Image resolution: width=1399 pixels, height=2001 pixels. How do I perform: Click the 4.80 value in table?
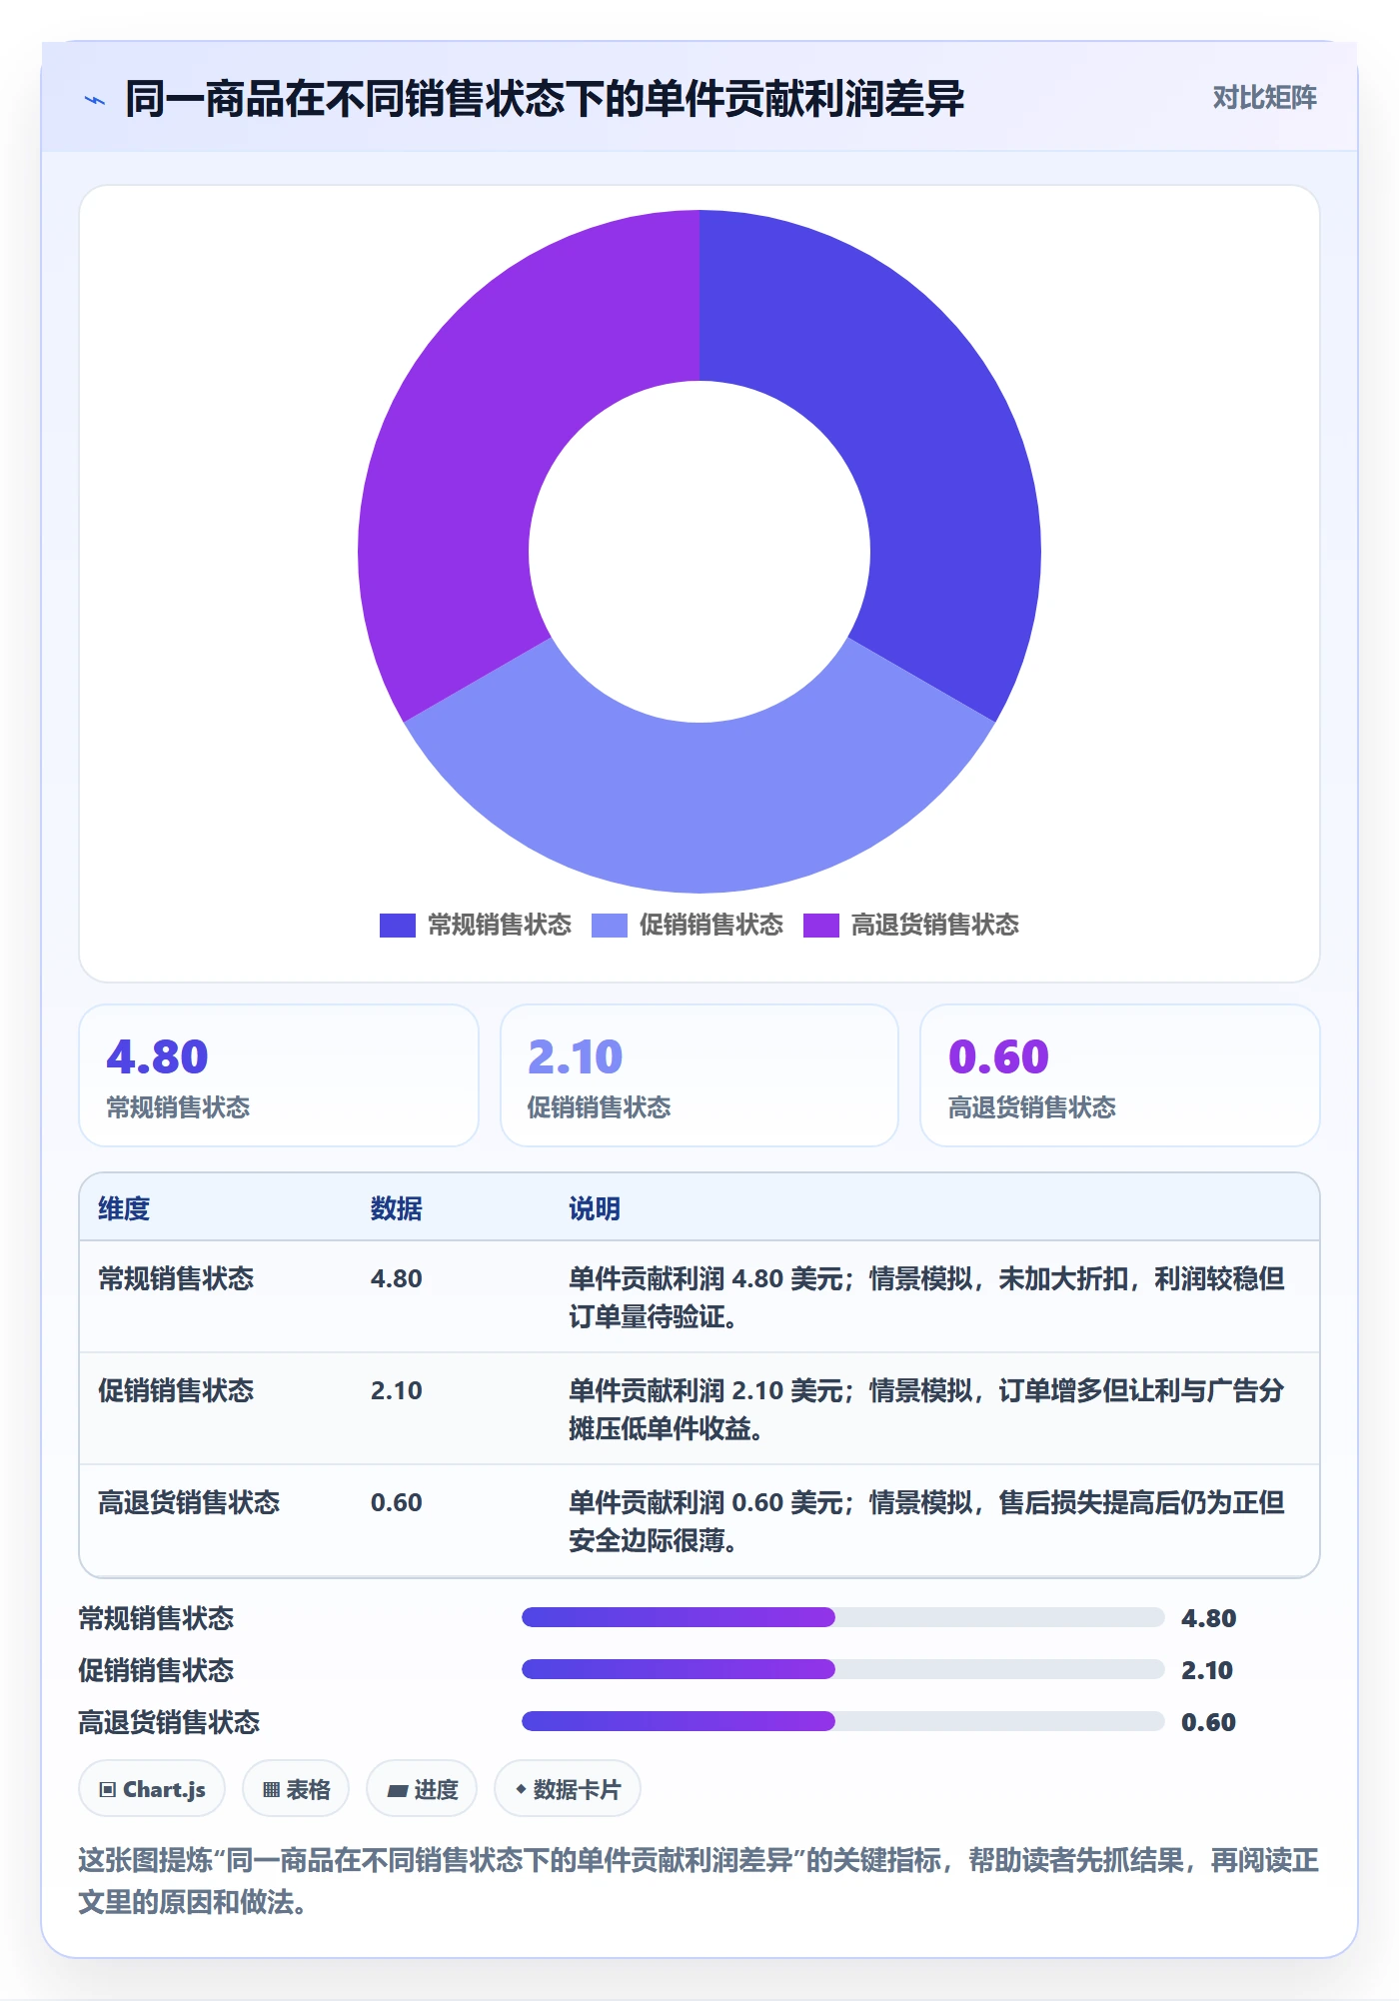coord(397,1278)
